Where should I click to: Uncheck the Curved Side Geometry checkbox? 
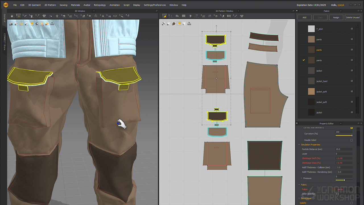(351, 128)
